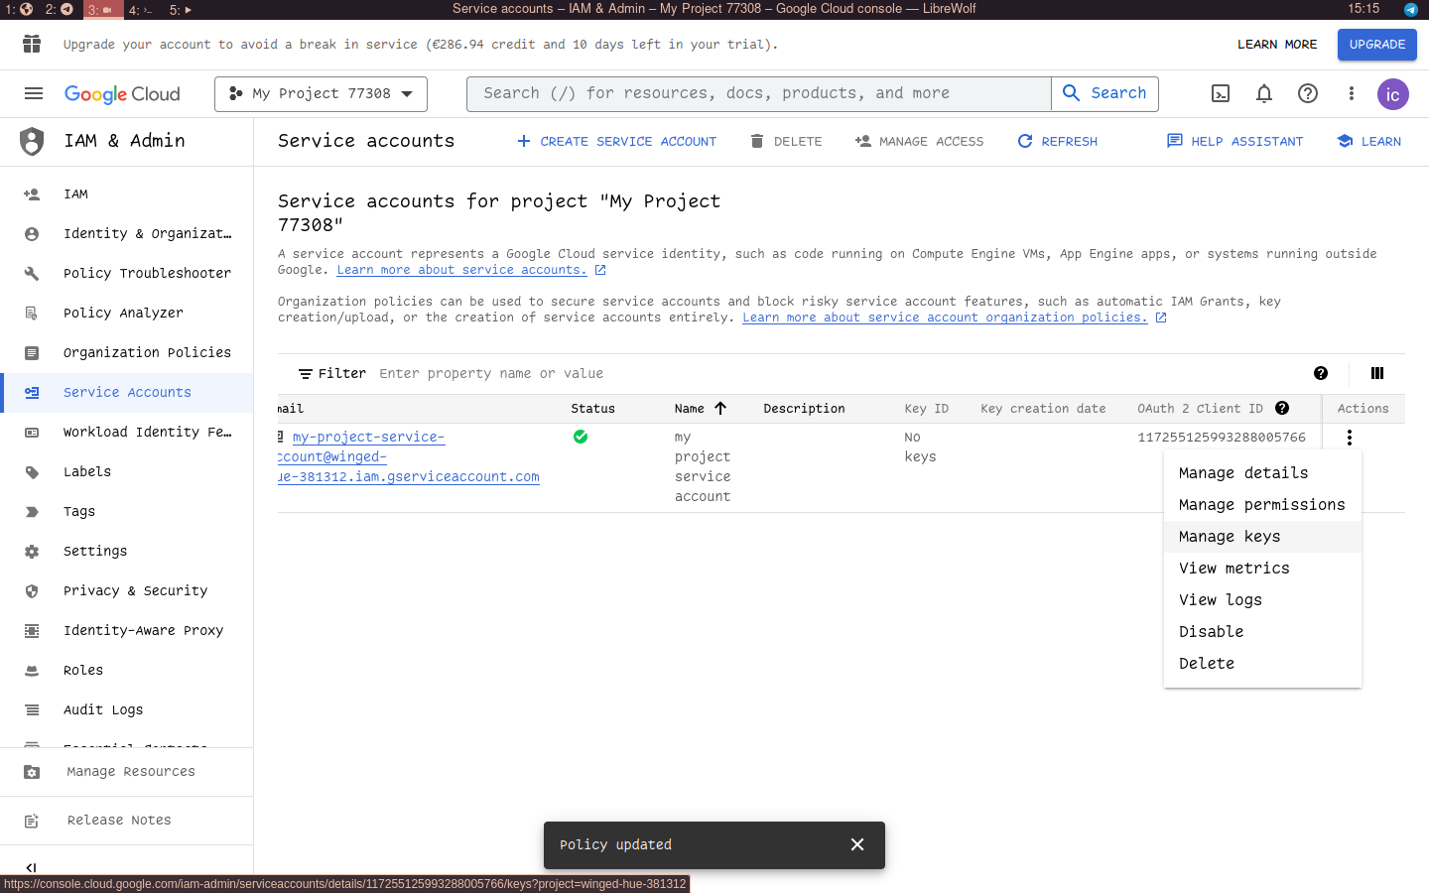Refresh the service accounts list
The height and width of the screenshot is (893, 1429).
(x=1058, y=141)
